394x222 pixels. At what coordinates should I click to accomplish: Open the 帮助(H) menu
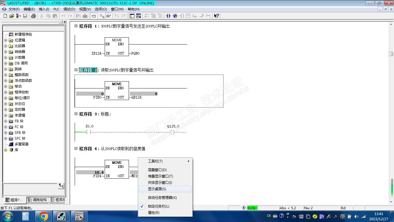134,9
